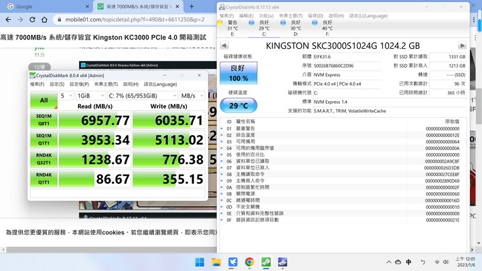Open CrystalDiskMark 設定(S) menu

coord(57,84)
